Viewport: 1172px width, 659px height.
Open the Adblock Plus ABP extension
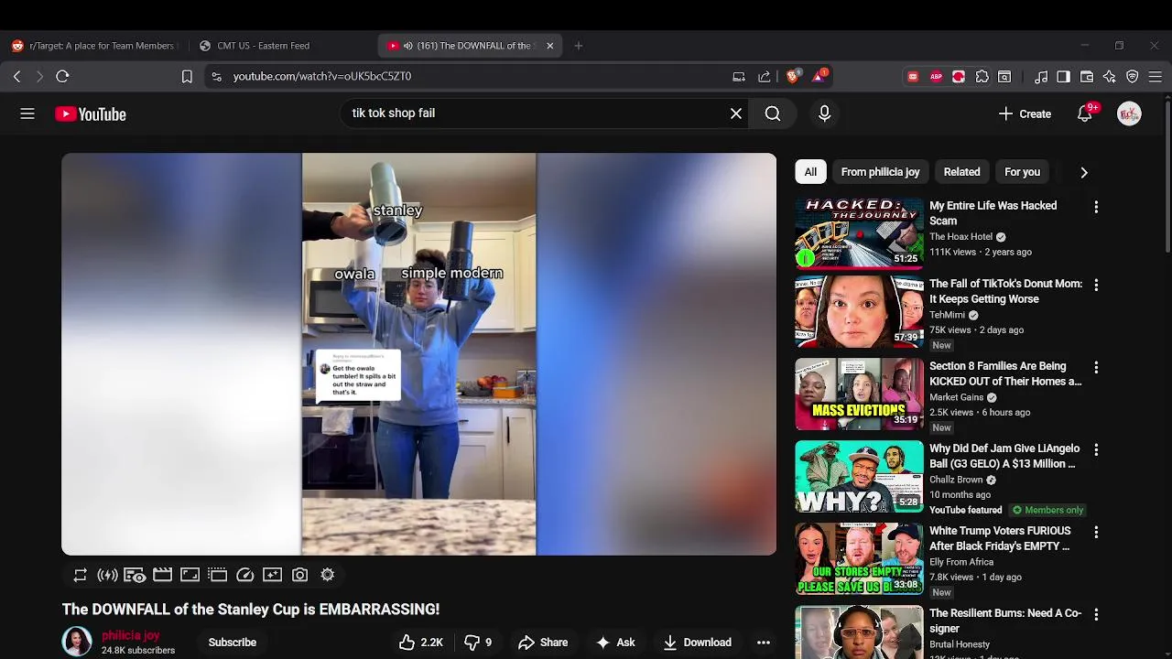click(x=936, y=77)
